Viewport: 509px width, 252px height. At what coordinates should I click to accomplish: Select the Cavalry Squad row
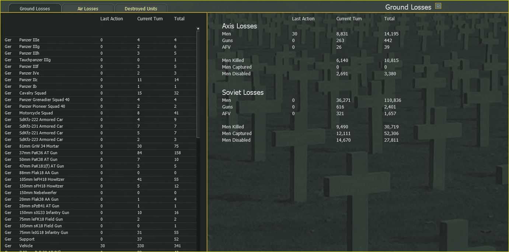point(100,93)
